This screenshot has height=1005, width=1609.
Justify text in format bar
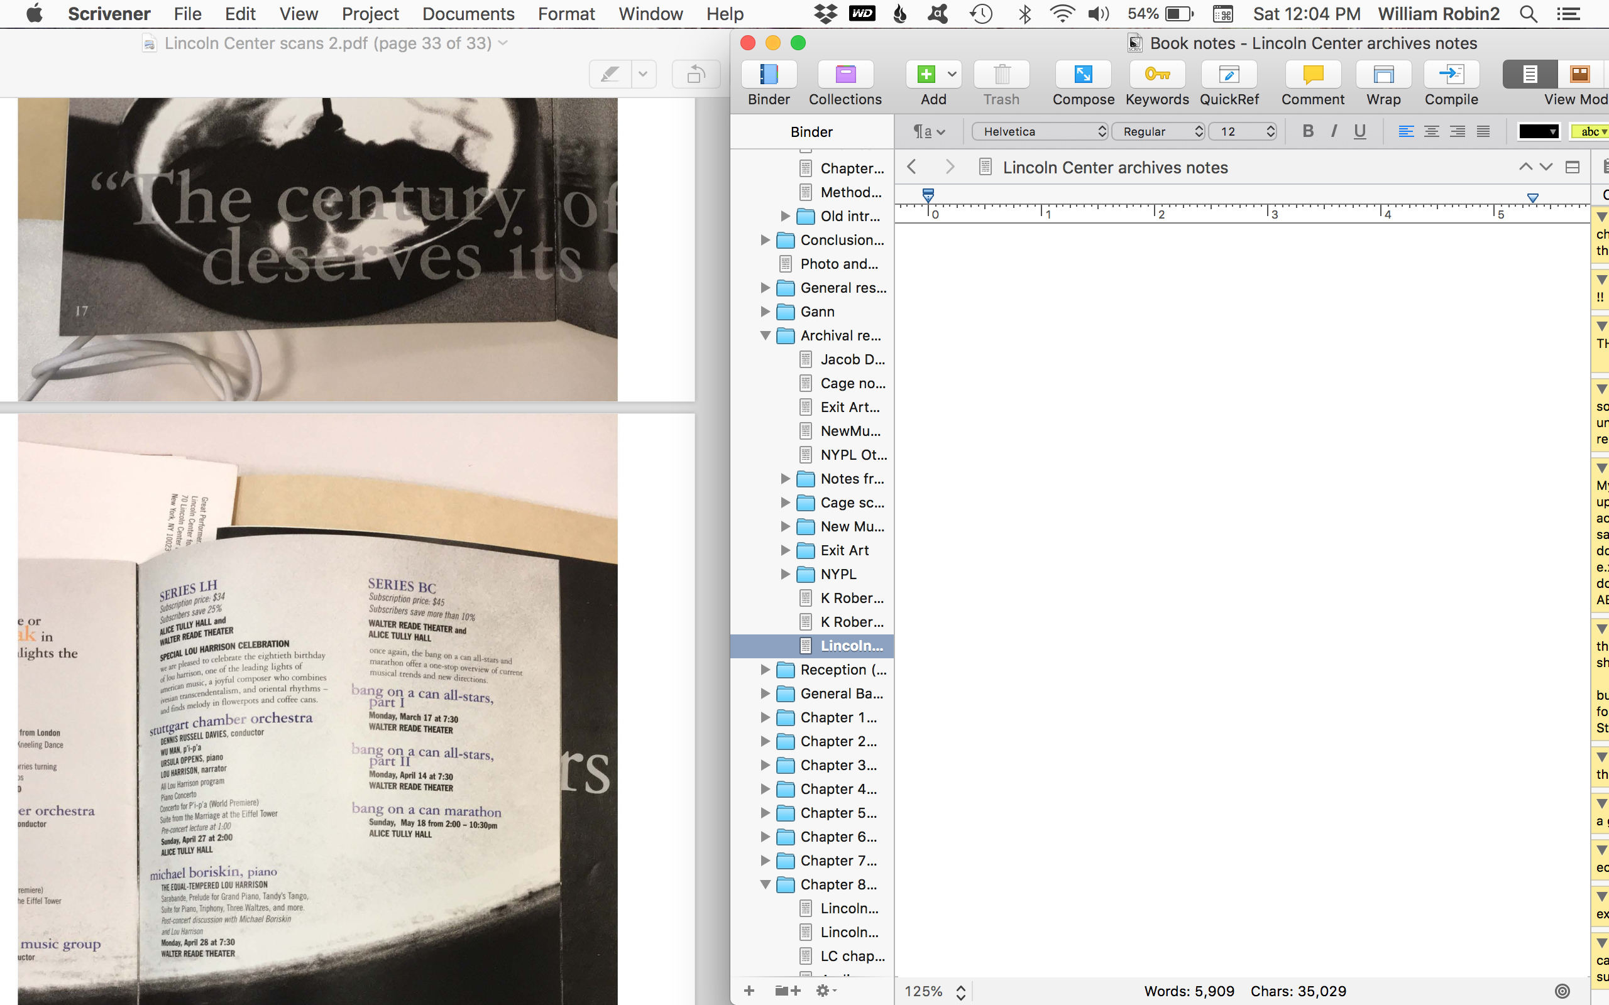point(1483,131)
